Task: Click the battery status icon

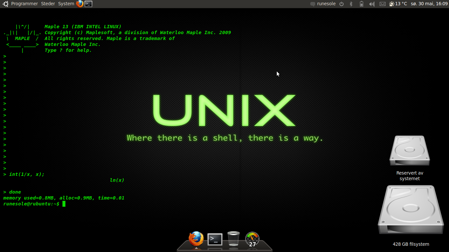Action: tap(362, 4)
